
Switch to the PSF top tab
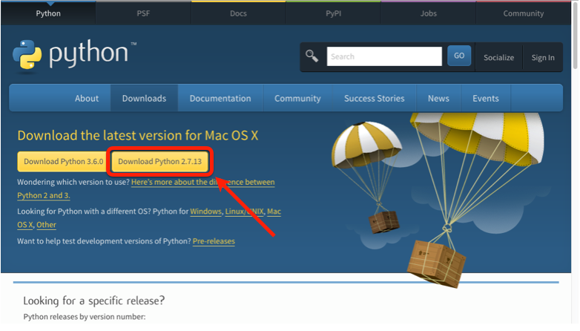click(144, 13)
